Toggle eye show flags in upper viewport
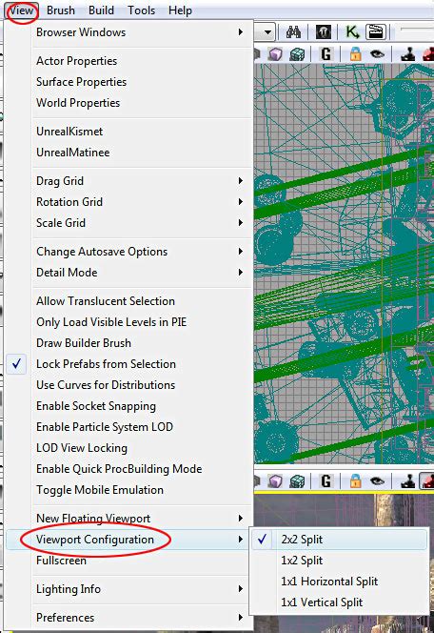Image resolution: width=434 pixels, height=633 pixels. point(377,54)
